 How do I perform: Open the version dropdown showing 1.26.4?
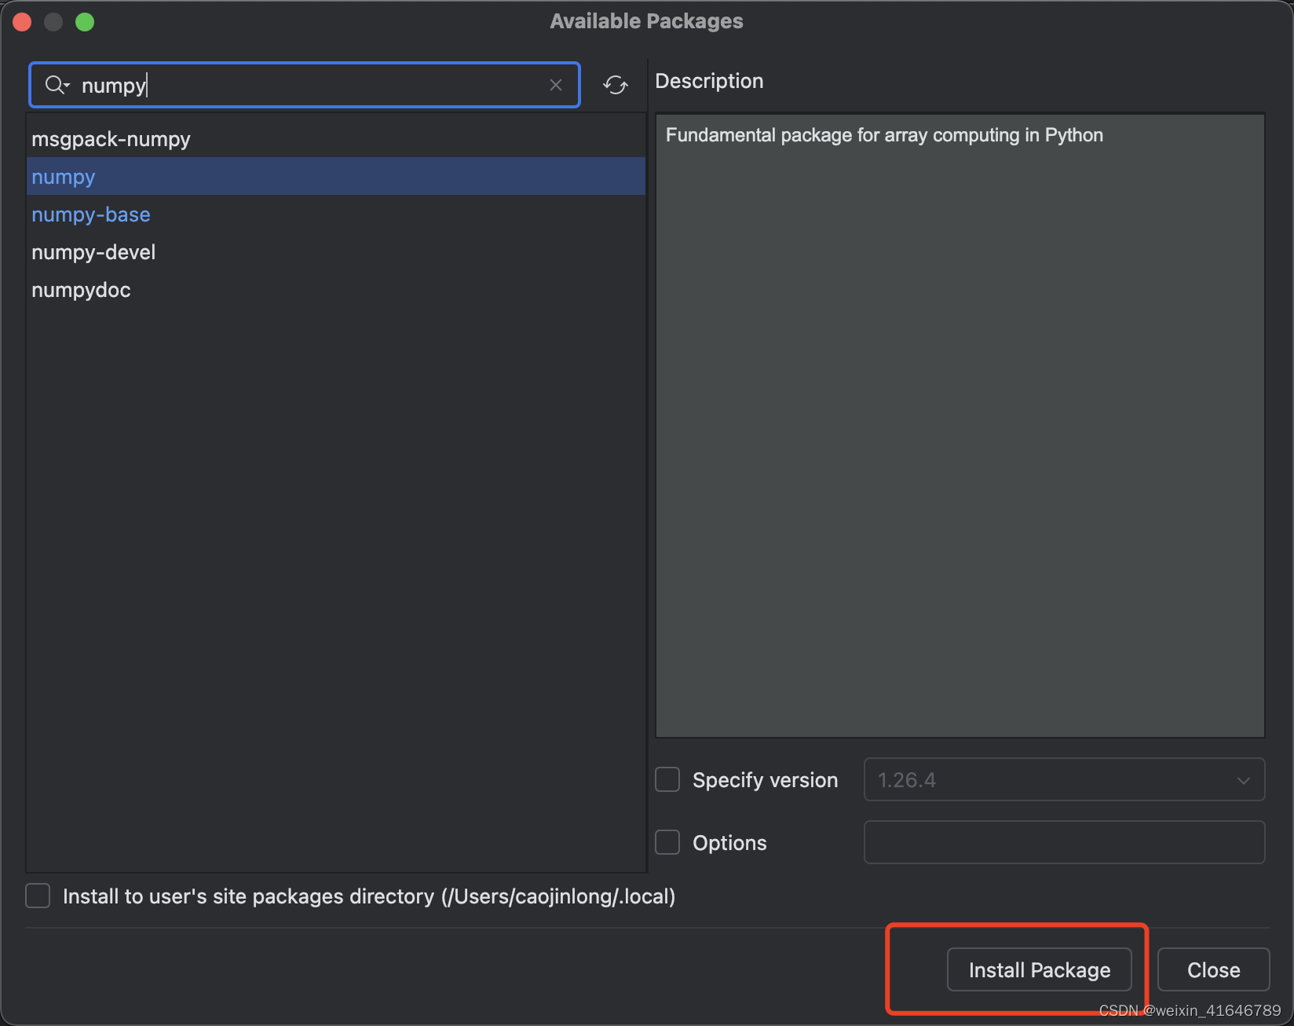(1243, 779)
